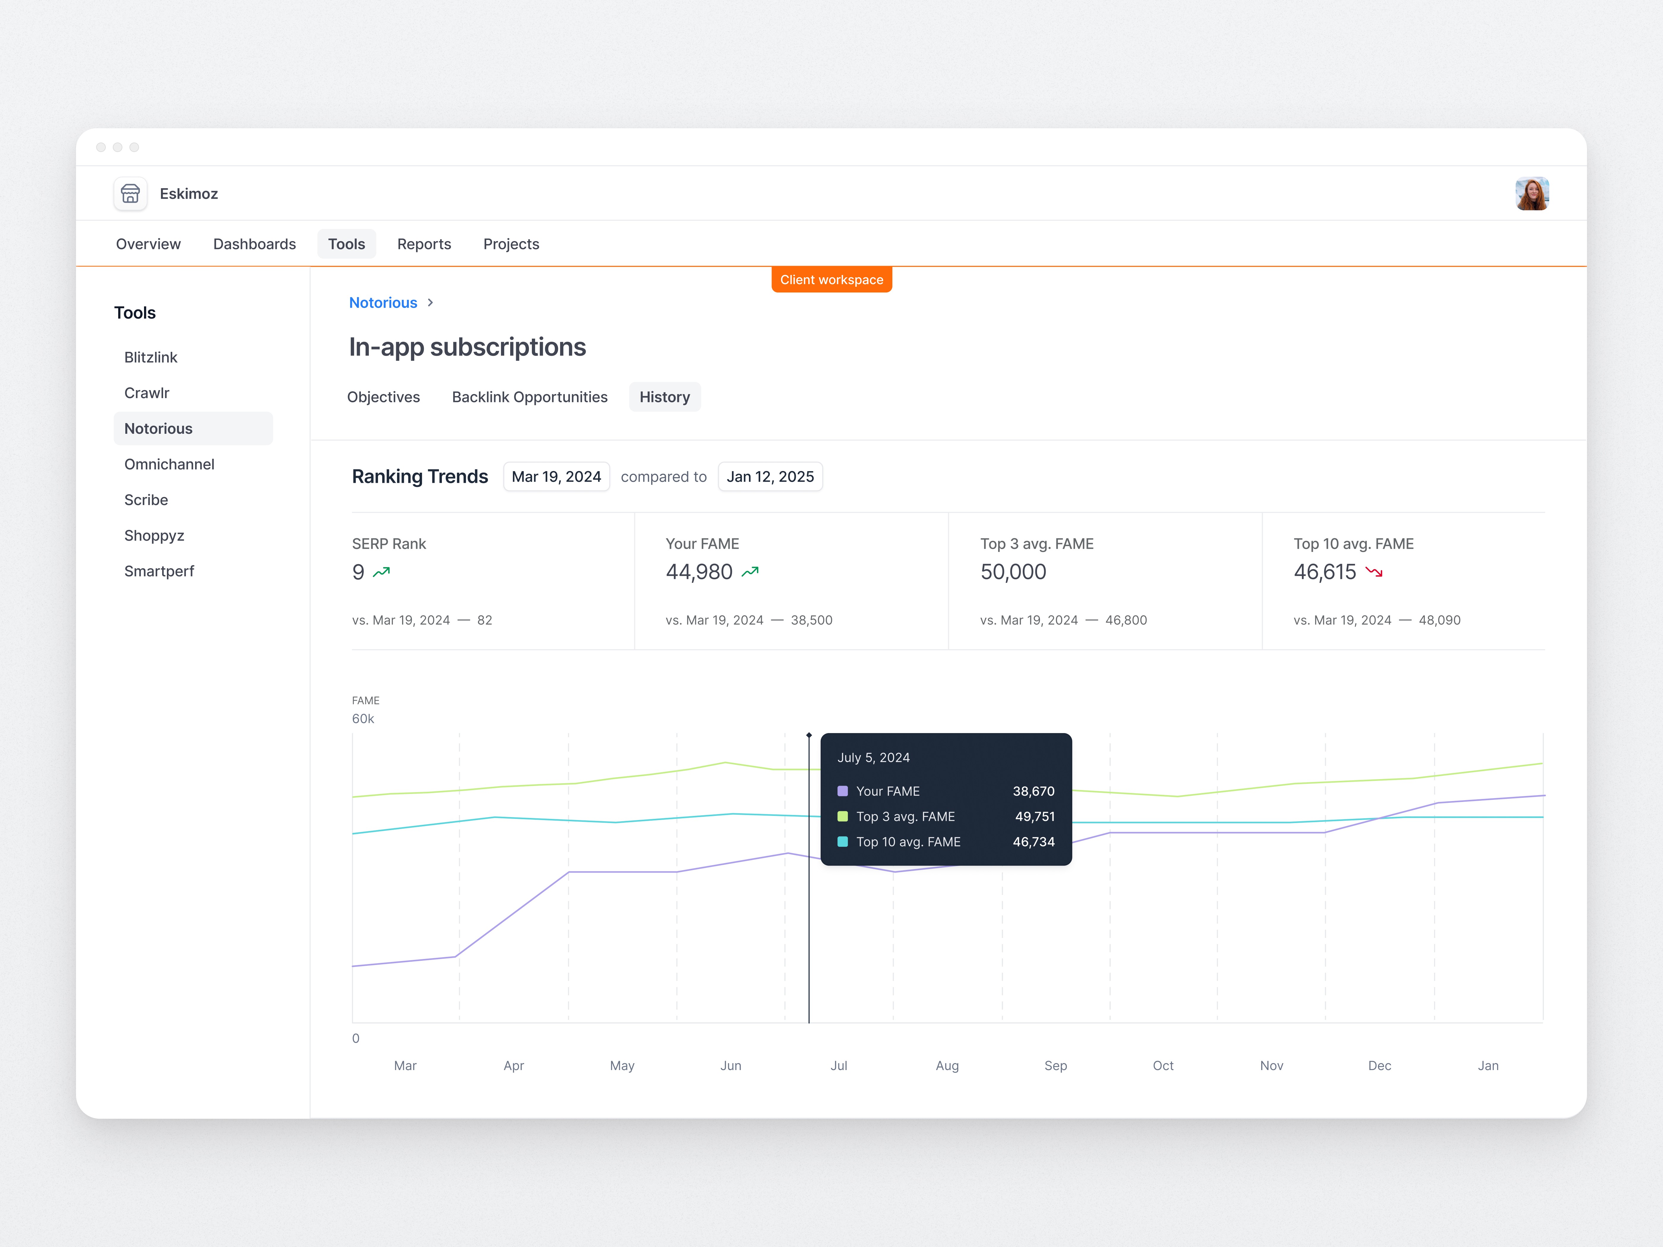Click the chart's vertical cursor marker diamond

click(x=809, y=735)
